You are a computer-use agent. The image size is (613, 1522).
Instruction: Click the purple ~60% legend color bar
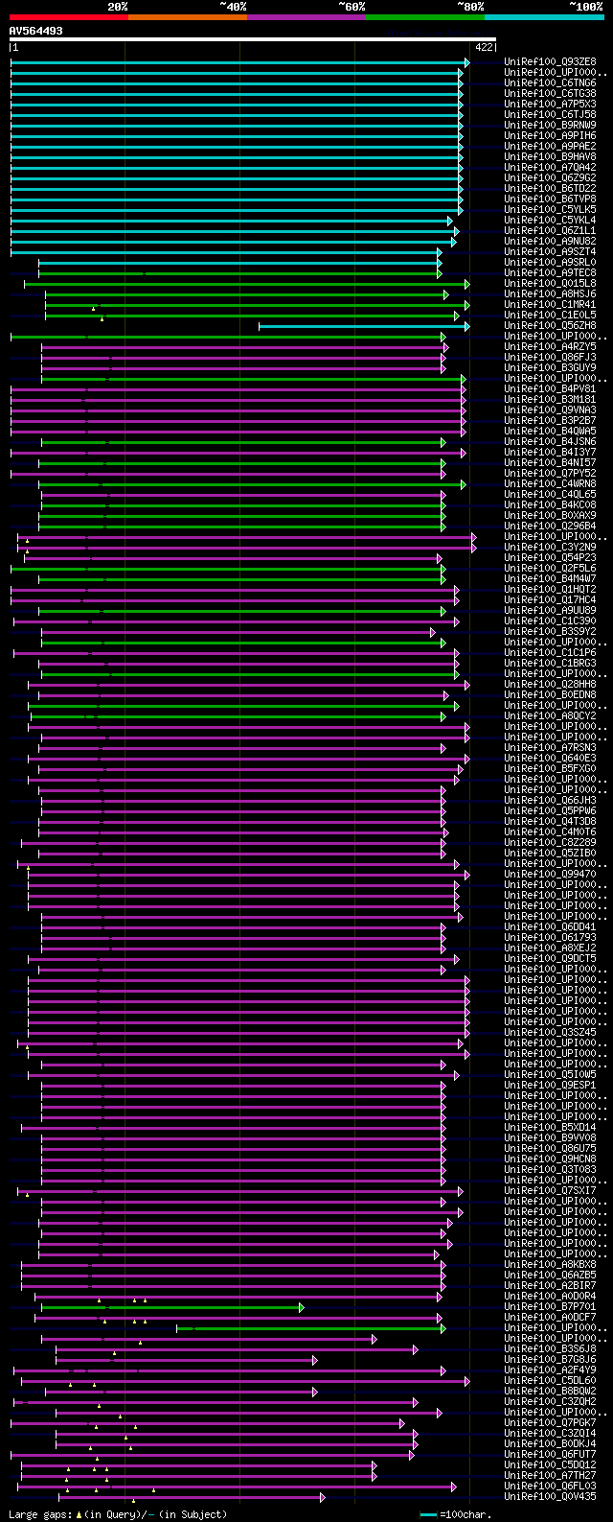tap(306, 17)
